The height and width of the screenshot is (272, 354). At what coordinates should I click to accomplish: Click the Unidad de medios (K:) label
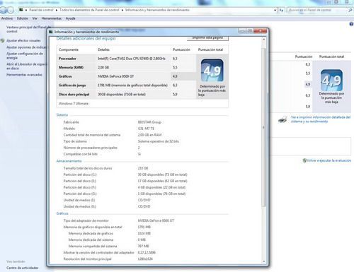(80, 206)
